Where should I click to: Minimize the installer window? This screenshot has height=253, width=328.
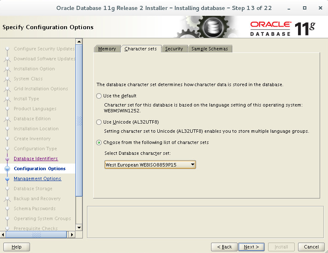[x=289, y=8]
